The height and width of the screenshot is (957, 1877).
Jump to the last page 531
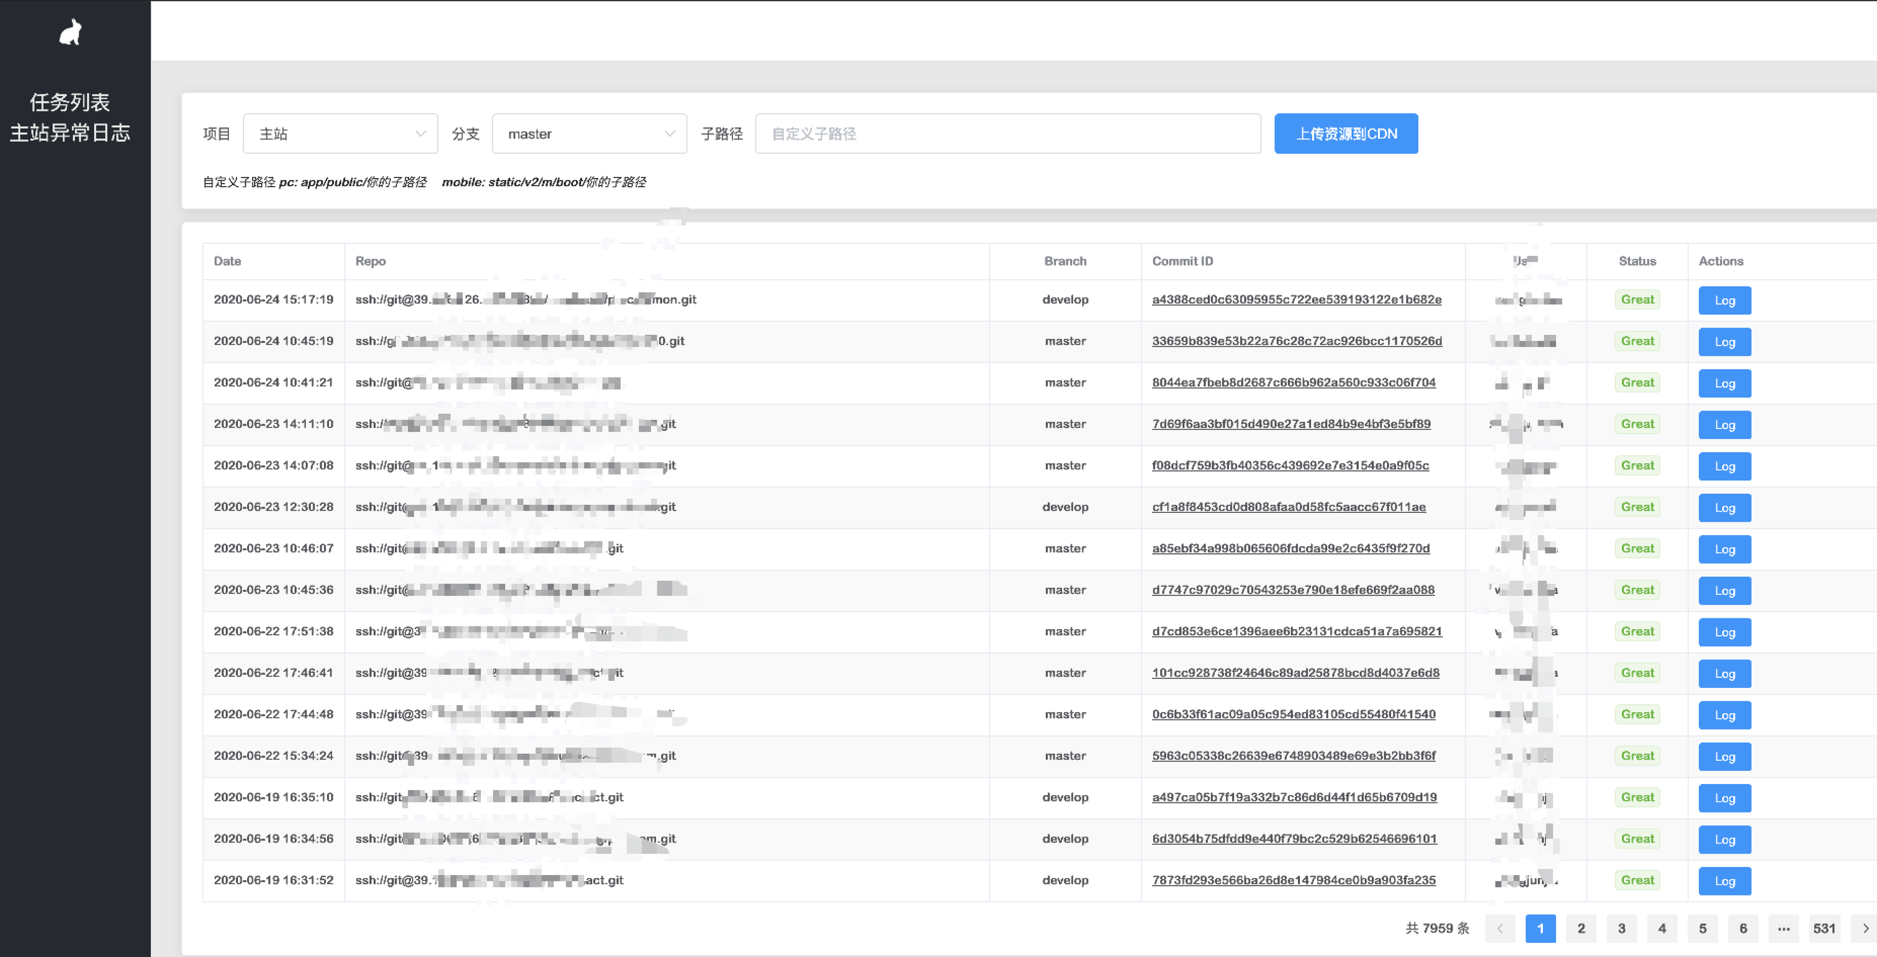tap(1824, 928)
